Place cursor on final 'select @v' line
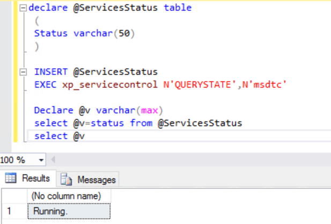Image resolution: width=331 pixels, height=224 pixels. (59, 136)
